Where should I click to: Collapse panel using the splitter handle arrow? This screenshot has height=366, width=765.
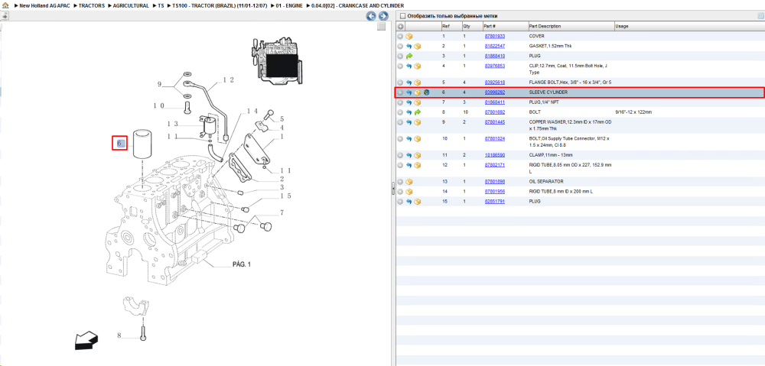pyautogui.click(x=392, y=189)
